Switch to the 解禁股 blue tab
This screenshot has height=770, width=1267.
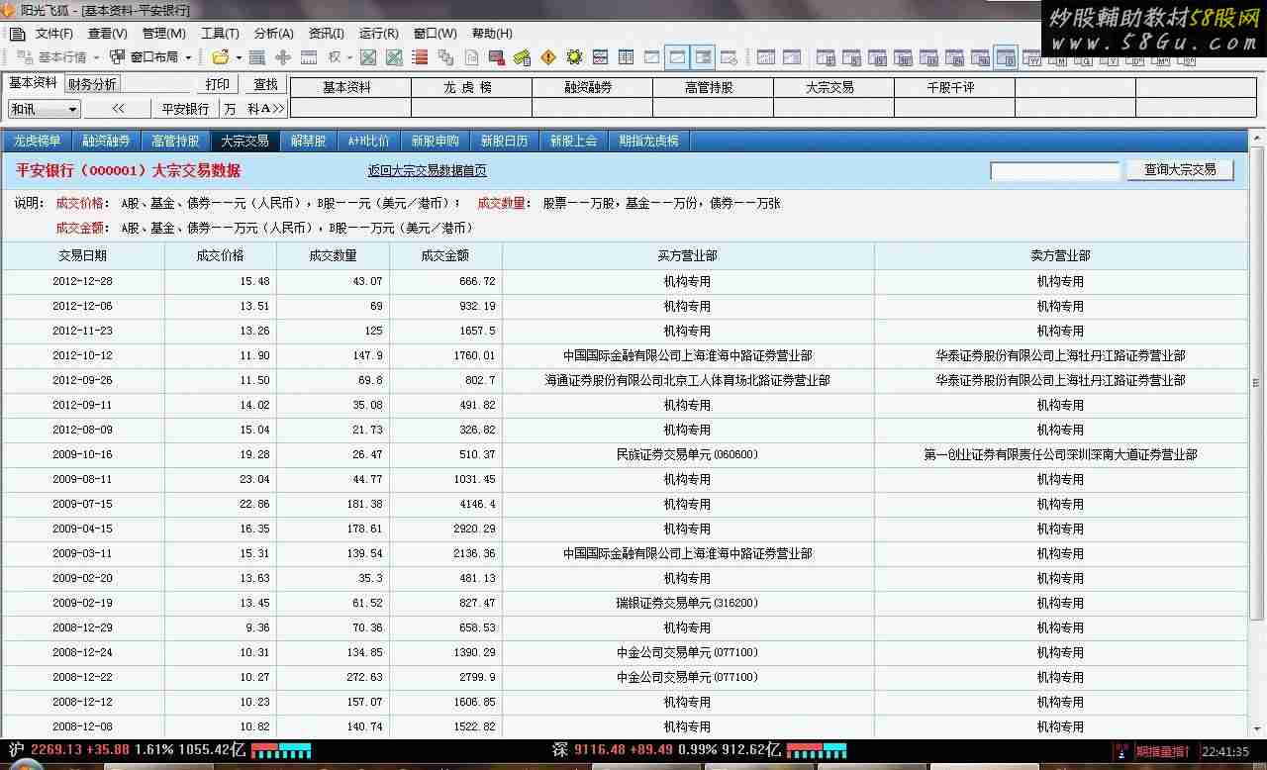[x=309, y=141]
